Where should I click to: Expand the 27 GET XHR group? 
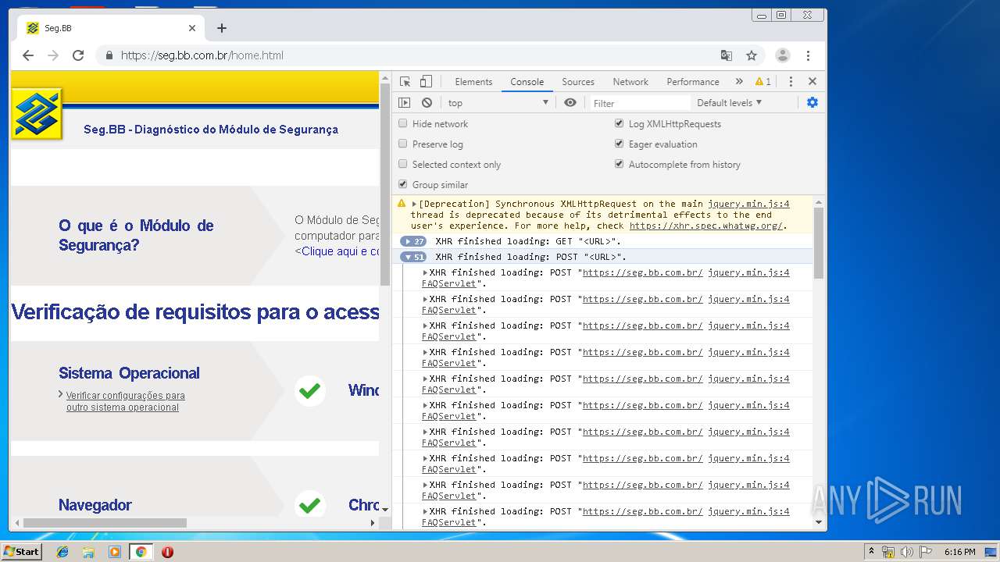412,241
